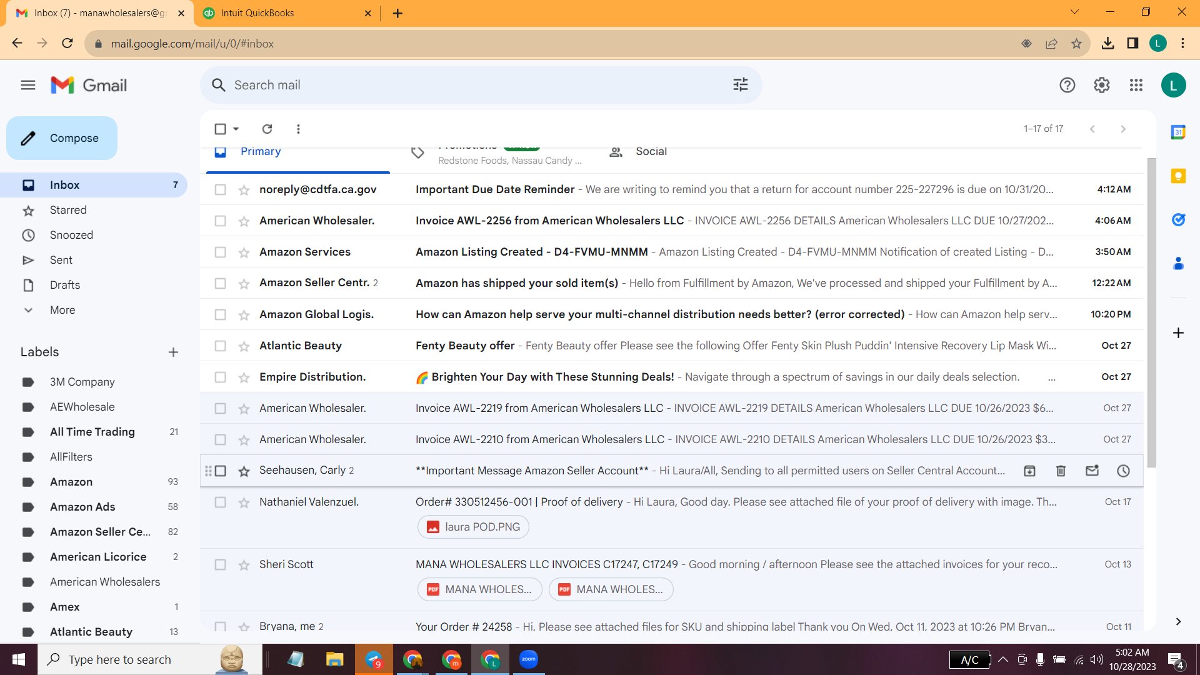
Task: Open Chrome downloads icon
Action: (1107, 44)
